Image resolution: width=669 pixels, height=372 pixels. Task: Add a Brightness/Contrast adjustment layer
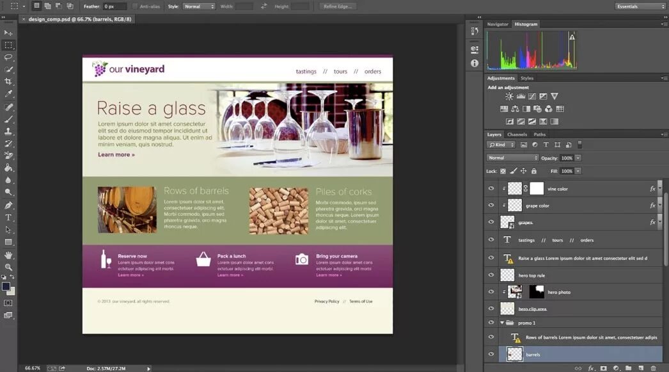tap(508, 96)
